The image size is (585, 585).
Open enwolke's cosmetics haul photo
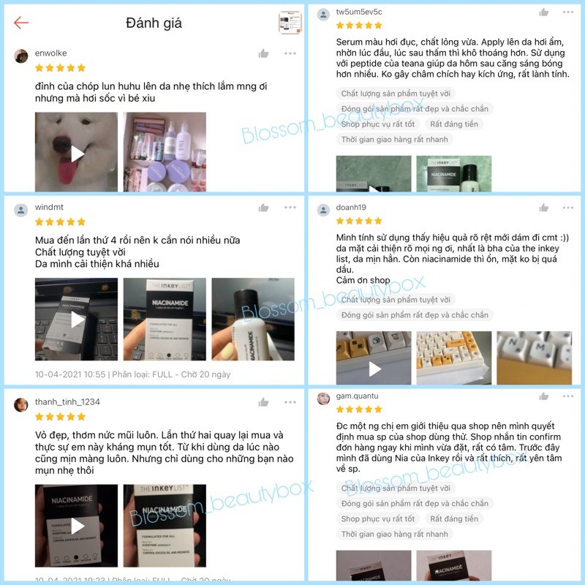click(x=165, y=152)
